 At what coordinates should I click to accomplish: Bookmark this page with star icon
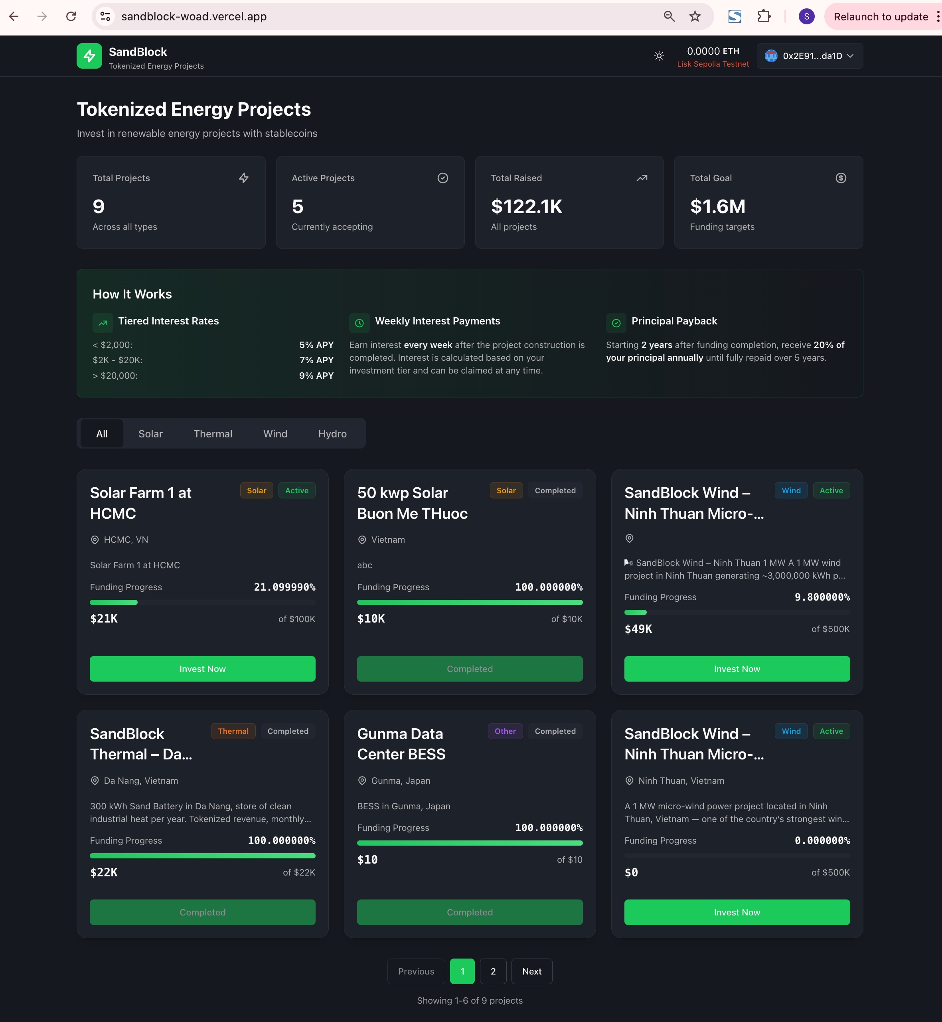point(695,16)
